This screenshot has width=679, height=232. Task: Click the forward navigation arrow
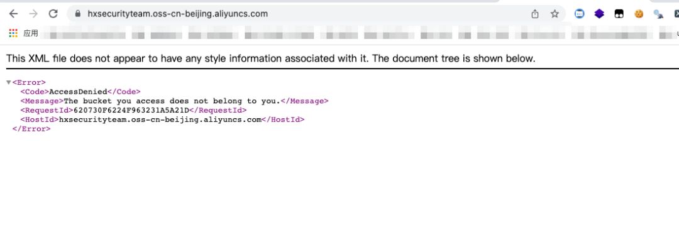pos(33,14)
